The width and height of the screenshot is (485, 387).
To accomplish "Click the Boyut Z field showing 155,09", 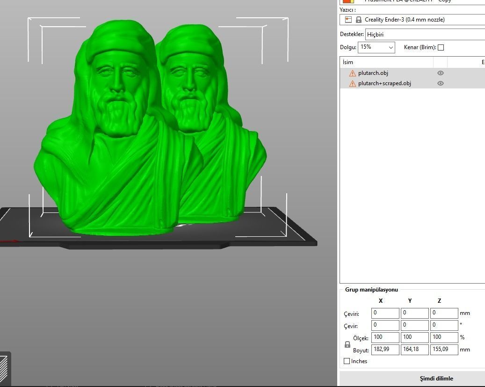I will click(x=444, y=349).
